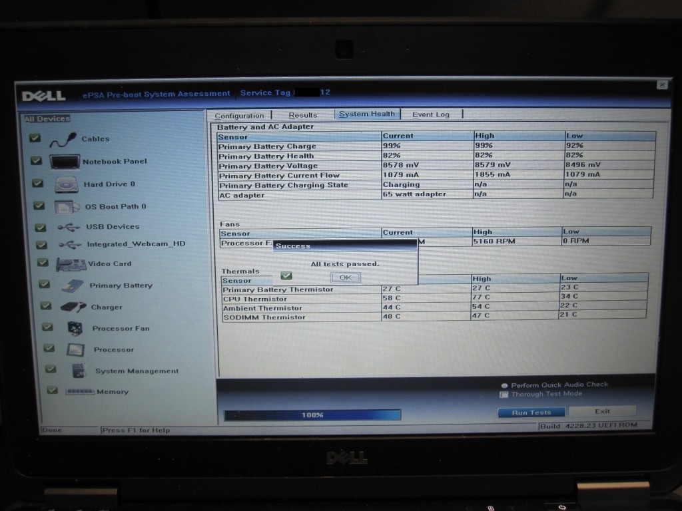Viewport: 682px width, 511px height.
Task: Select the Hard Drive 0 icon
Action: click(x=67, y=185)
